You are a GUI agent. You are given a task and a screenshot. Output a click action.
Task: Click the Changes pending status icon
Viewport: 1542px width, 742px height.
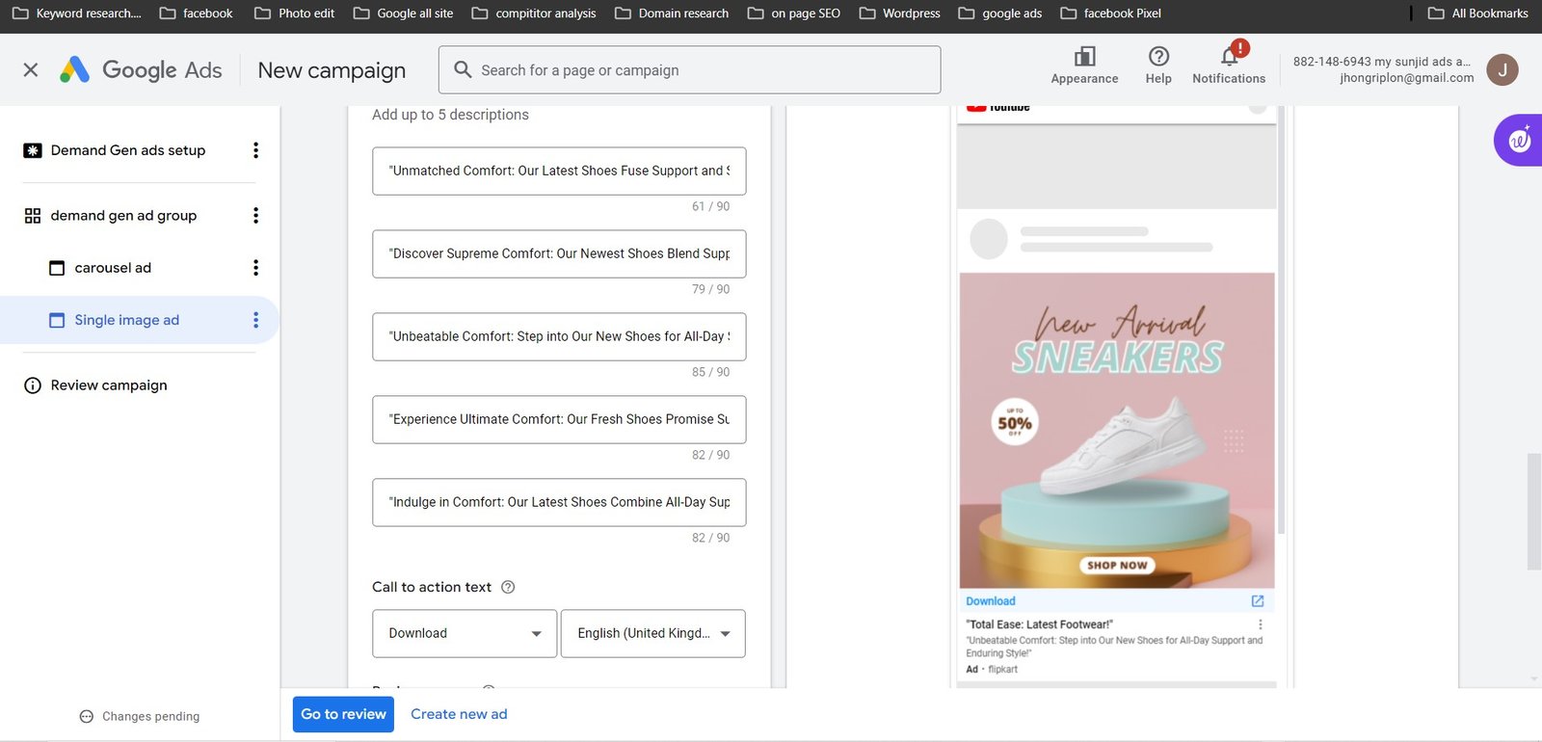coord(87,716)
